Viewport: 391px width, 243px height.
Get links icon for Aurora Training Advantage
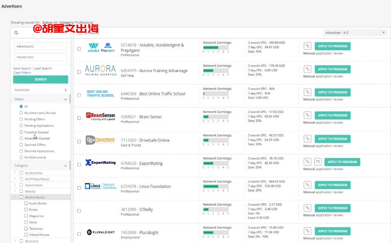pyautogui.click(x=307, y=69)
